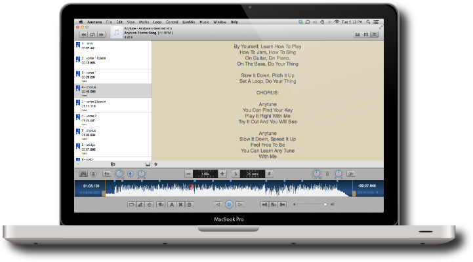Lower pitch with the flat button
Viewport: 473px width, 262px height.
(236, 174)
